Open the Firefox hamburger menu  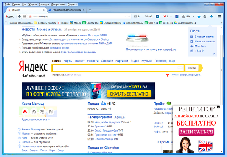[x=219, y=16]
